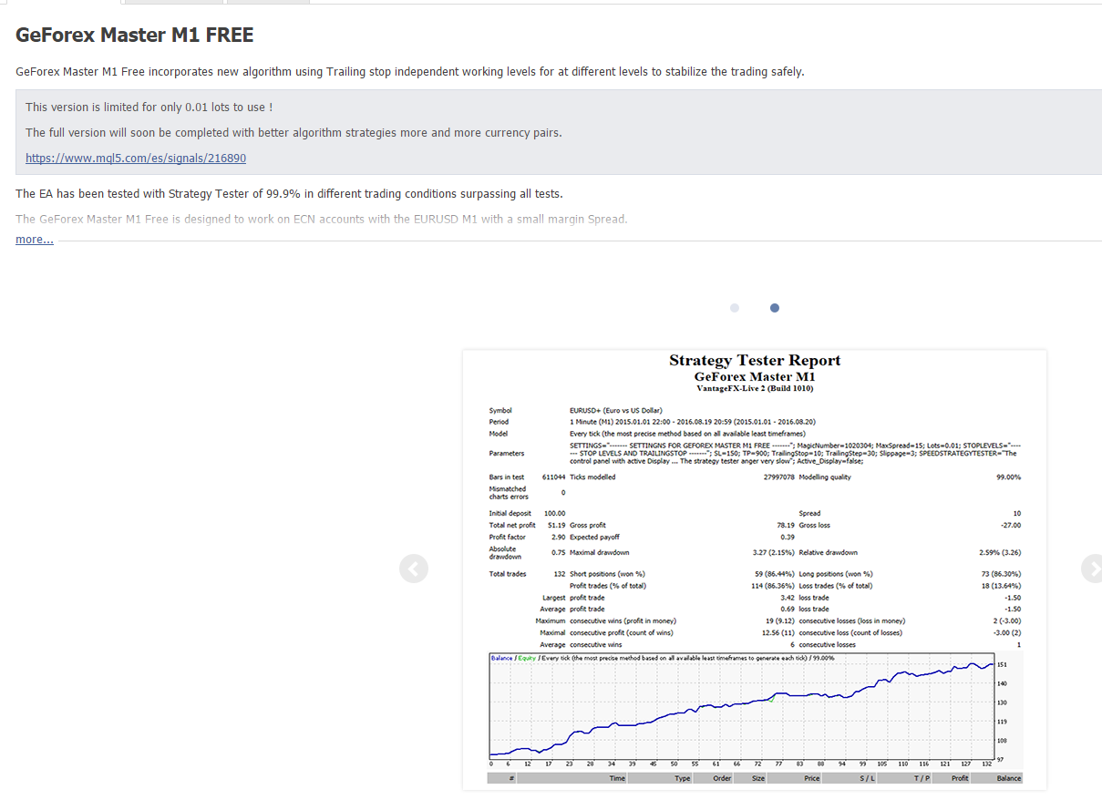Click 'VantageFX-Live 2 (Build 1010)' text
The width and height of the screenshot is (1102, 810).
pos(755,388)
